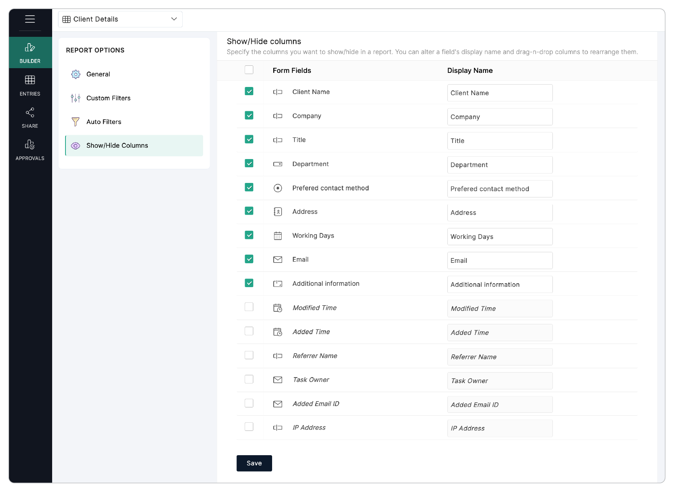Open the Builder section icon

pyautogui.click(x=30, y=48)
